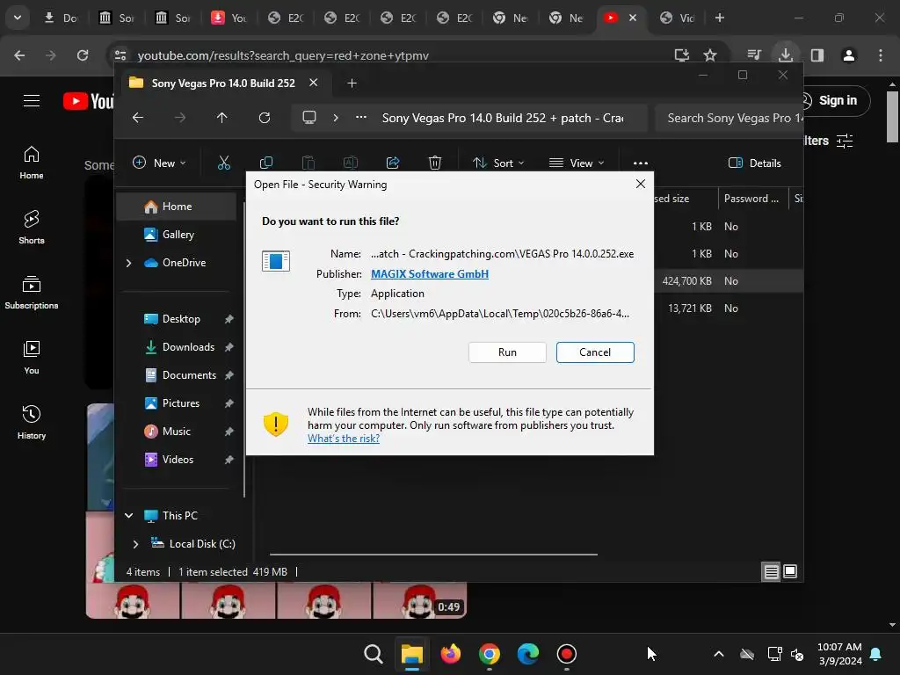This screenshot has width=900, height=675.
Task: Open the MAGIX Software GmbH publisher link
Action: (429, 274)
